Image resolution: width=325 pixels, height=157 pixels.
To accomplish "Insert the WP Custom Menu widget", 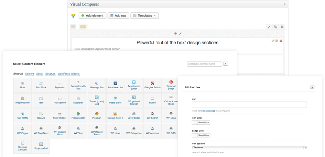I will 59,131.
